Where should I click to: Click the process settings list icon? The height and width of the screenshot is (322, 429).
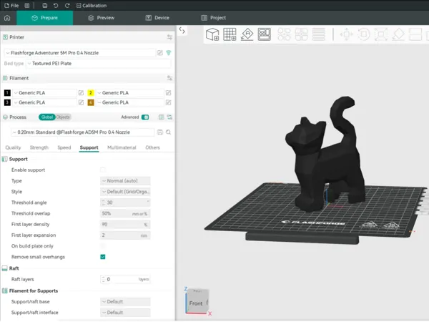coord(161,117)
